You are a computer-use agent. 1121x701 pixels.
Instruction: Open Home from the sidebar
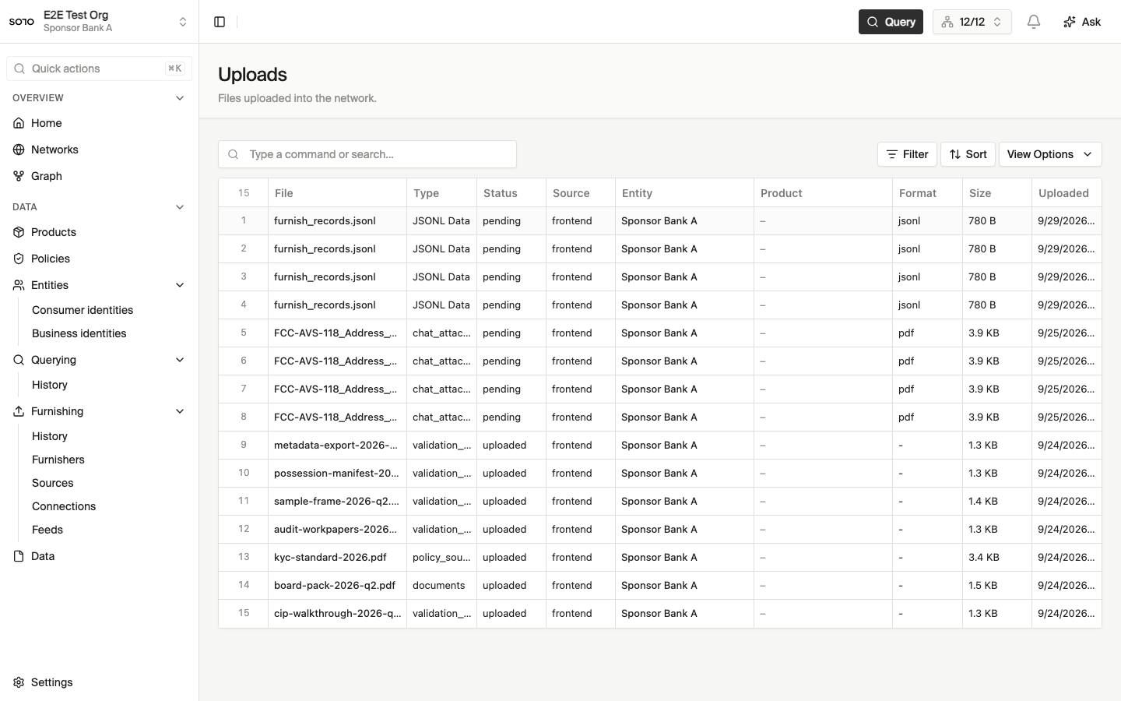pos(100,123)
